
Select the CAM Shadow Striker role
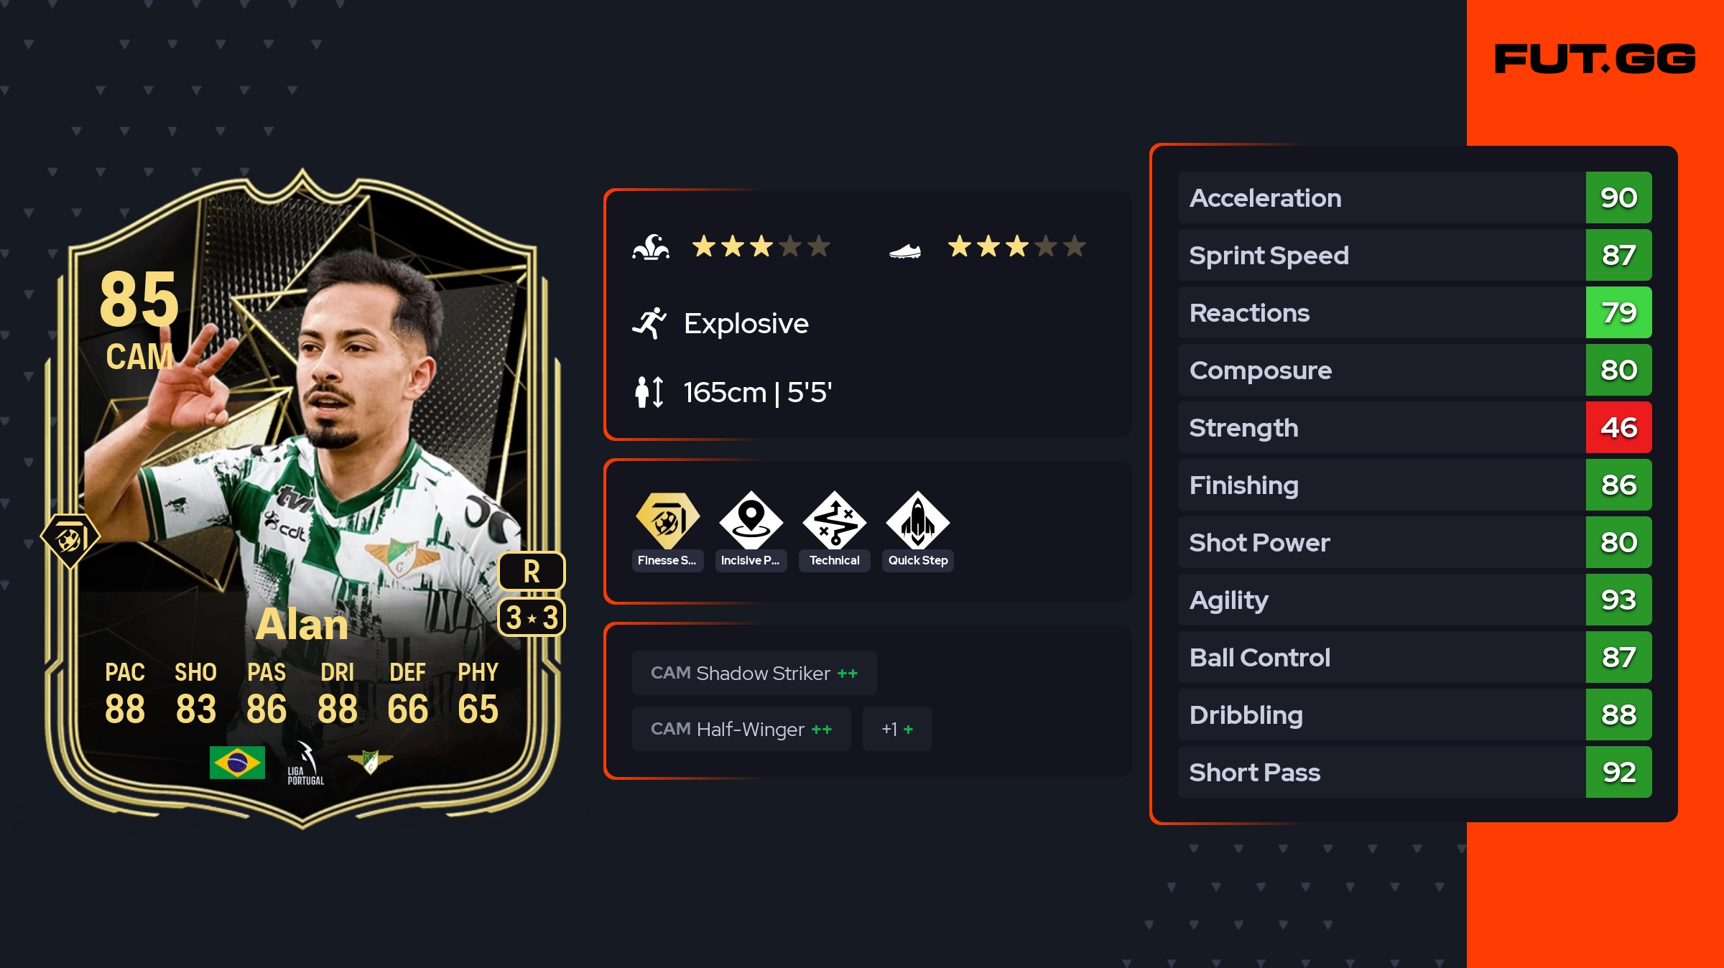coord(754,673)
